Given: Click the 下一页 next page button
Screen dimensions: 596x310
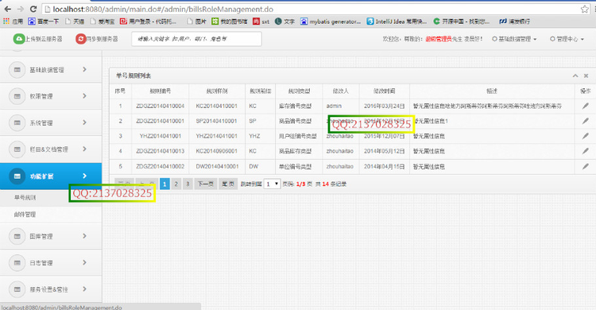Looking at the screenshot, I should pyautogui.click(x=206, y=184).
